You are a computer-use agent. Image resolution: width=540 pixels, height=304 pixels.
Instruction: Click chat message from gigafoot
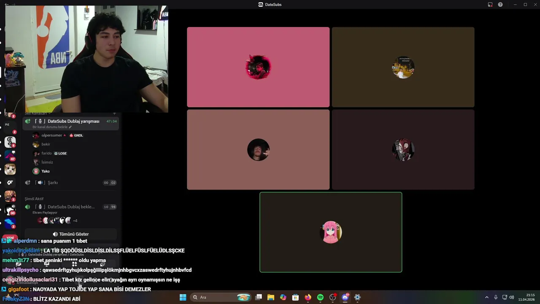click(x=76, y=289)
